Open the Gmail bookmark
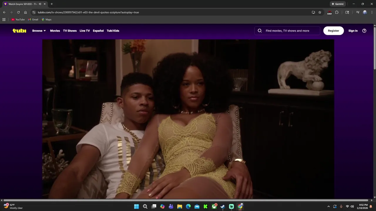The image size is (376, 211). click(33, 20)
